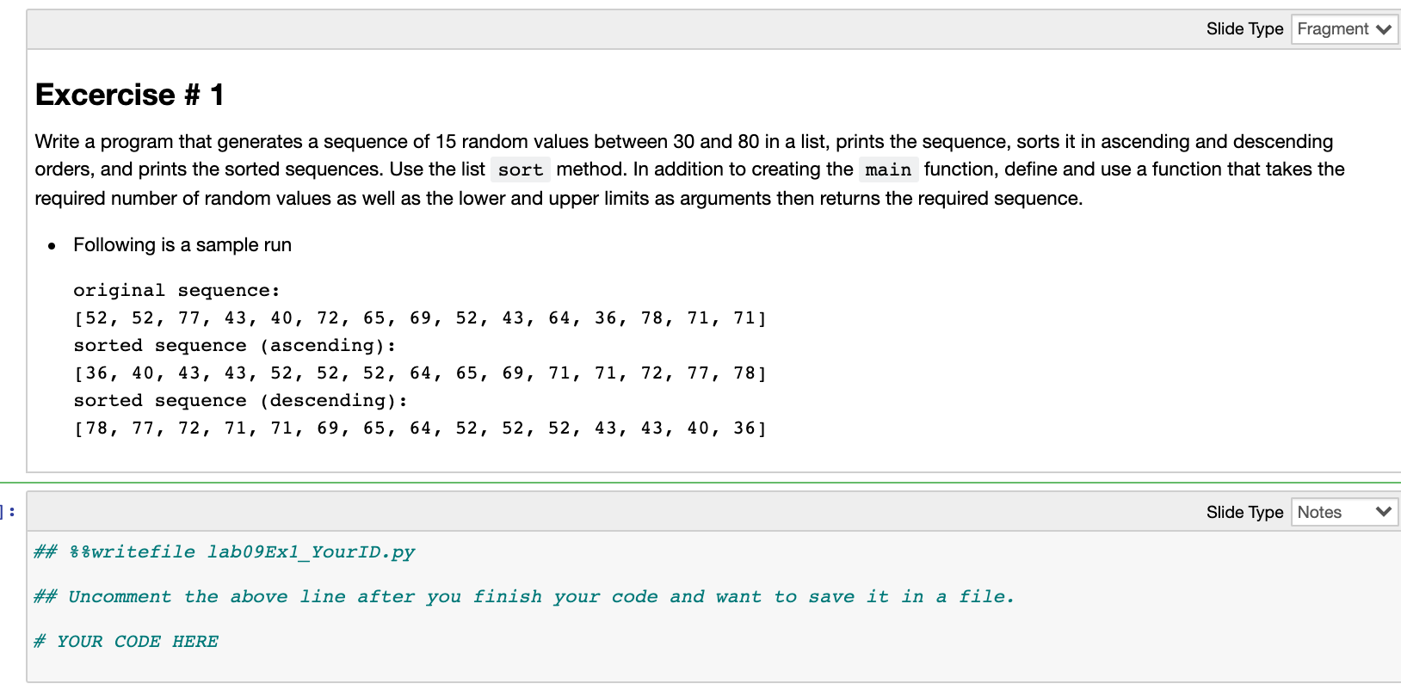Click the Slide Type label of bottom cell

(1245, 512)
